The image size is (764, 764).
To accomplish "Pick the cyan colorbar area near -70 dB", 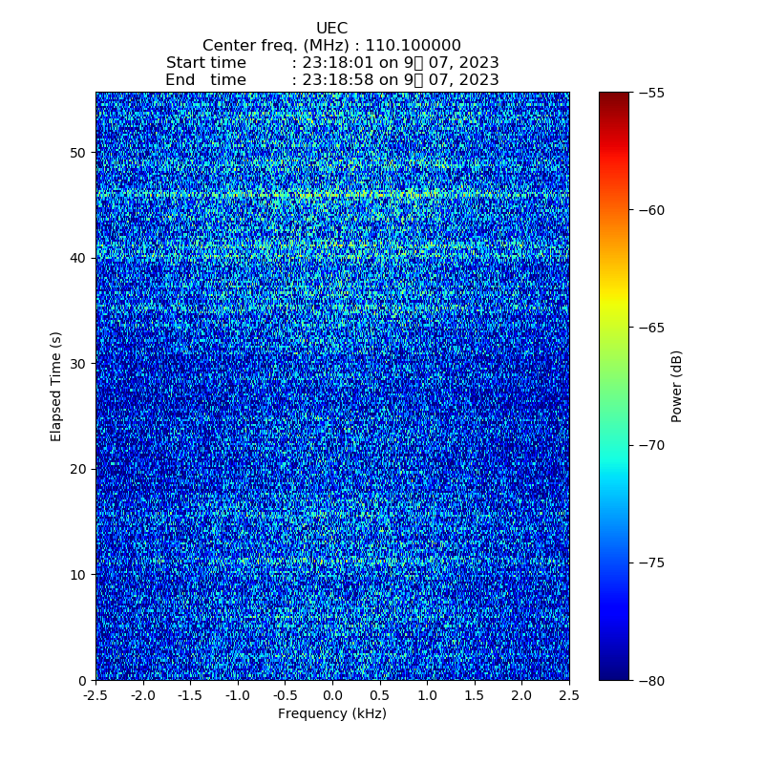I will 614,445.
